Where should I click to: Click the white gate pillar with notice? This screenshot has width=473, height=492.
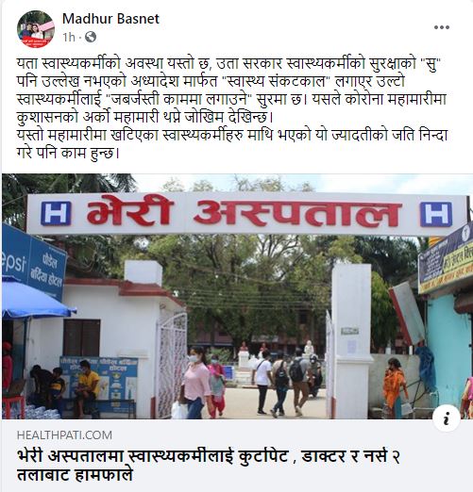pyautogui.click(x=352, y=341)
